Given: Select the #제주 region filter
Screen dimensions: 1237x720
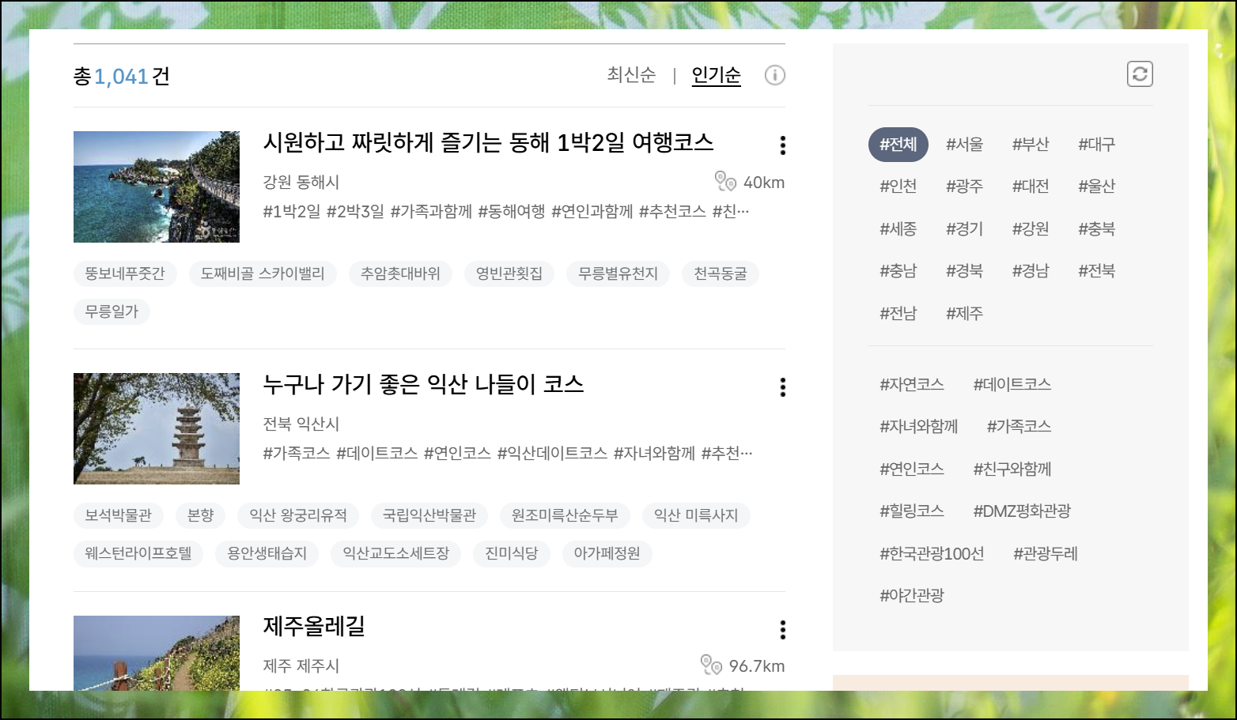Looking at the screenshot, I should click(964, 314).
